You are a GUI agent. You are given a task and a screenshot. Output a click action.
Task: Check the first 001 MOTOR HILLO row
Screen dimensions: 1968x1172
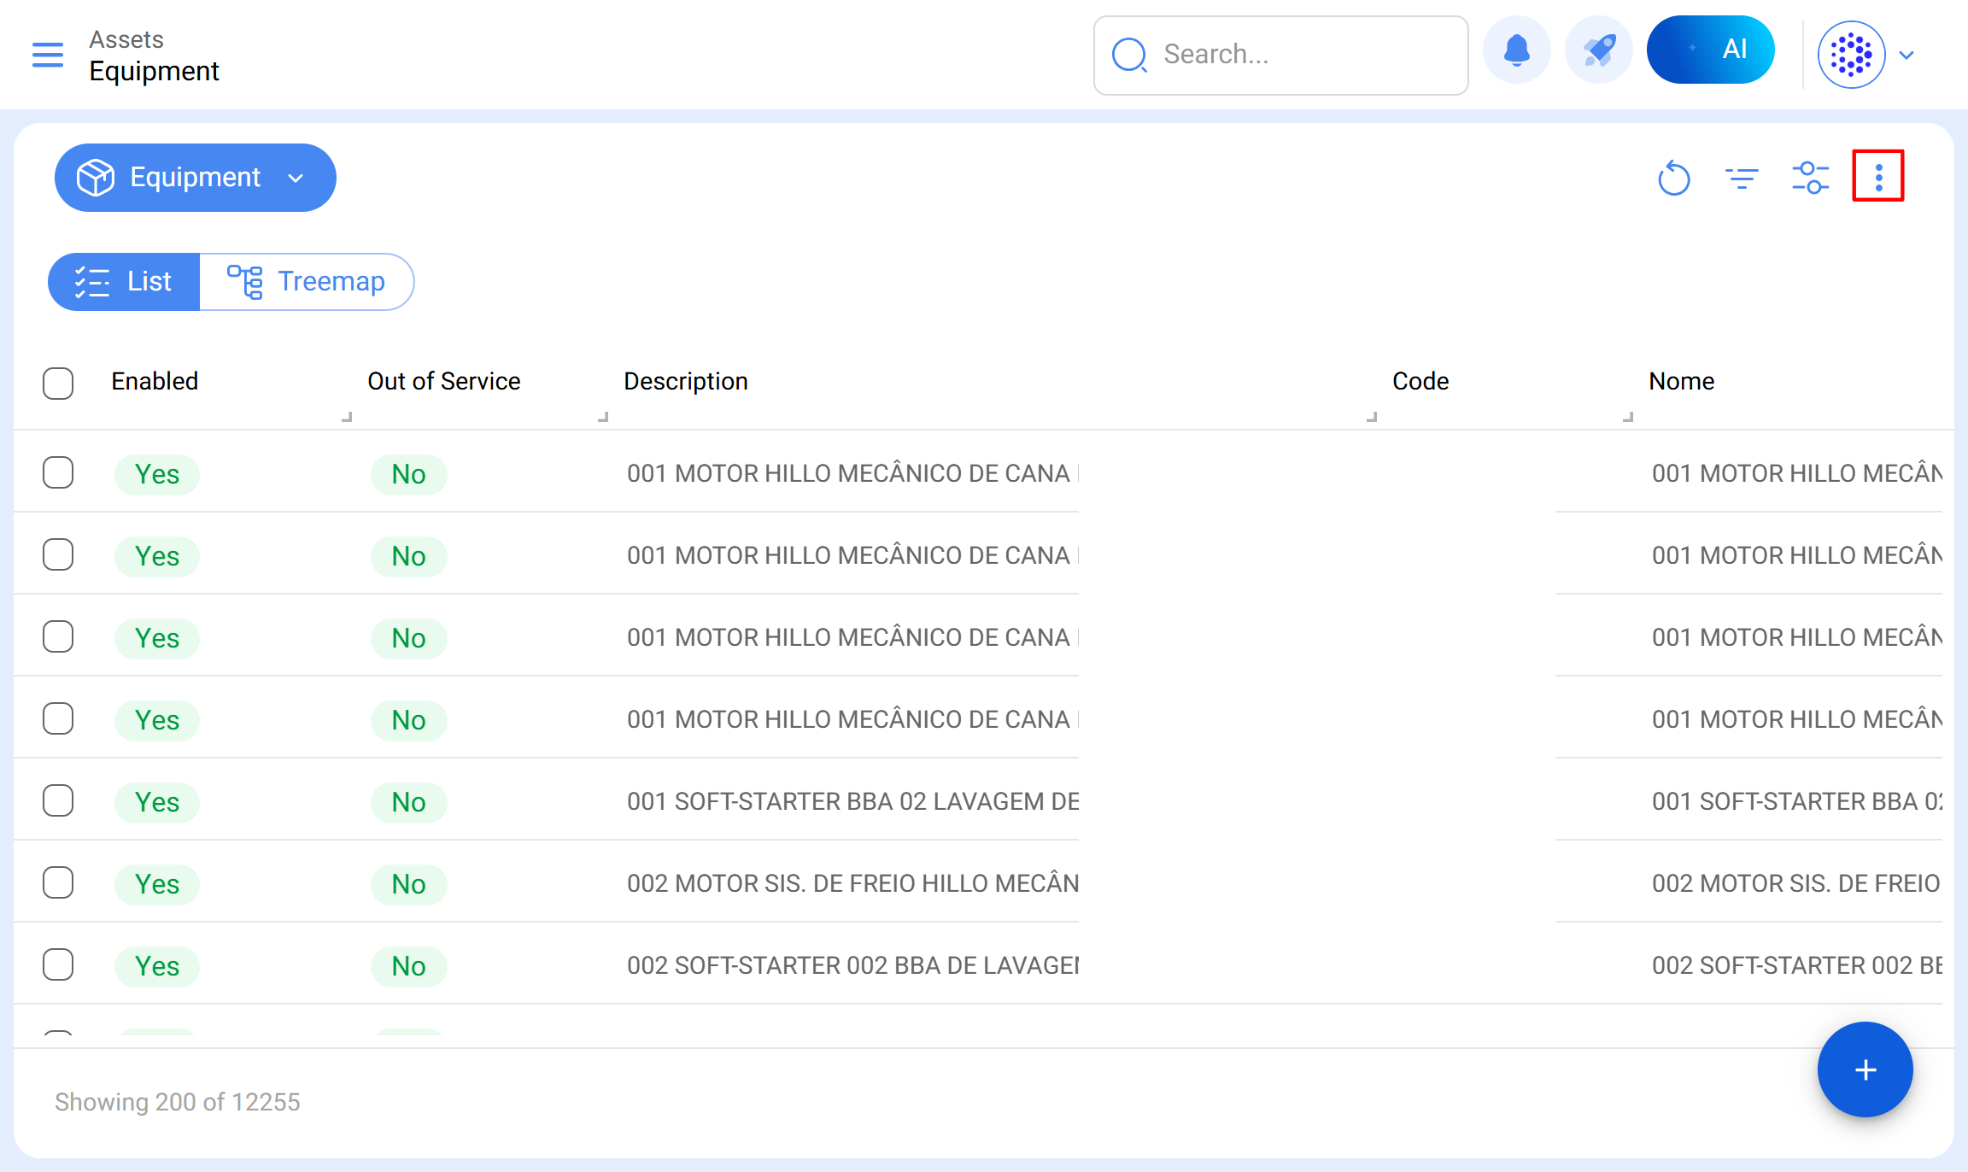coord(58,472)
